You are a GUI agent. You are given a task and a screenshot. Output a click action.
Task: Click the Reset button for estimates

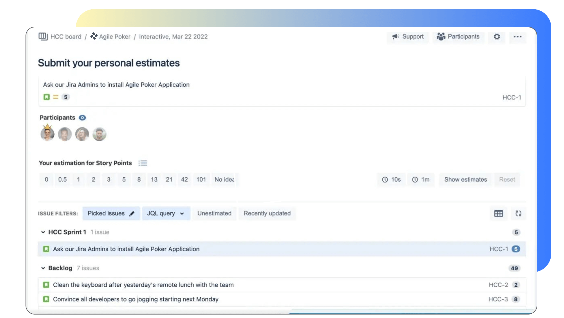[507, 179]
